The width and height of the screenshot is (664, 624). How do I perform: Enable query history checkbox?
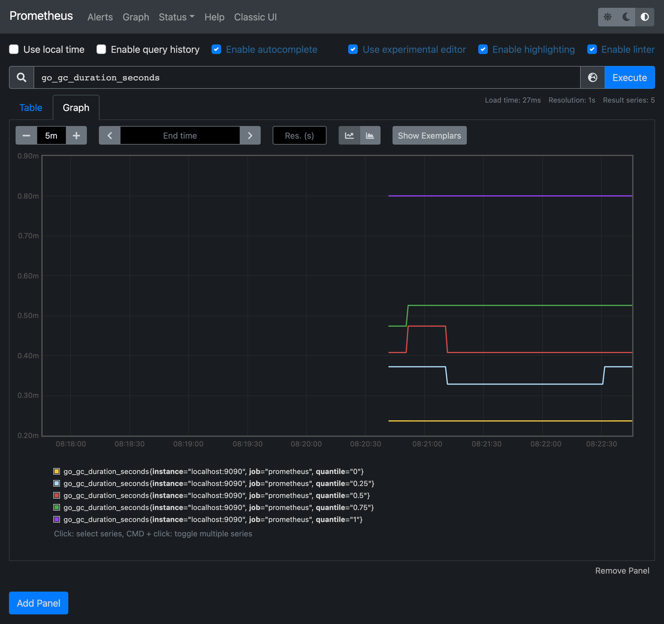(x=102, y=49)
